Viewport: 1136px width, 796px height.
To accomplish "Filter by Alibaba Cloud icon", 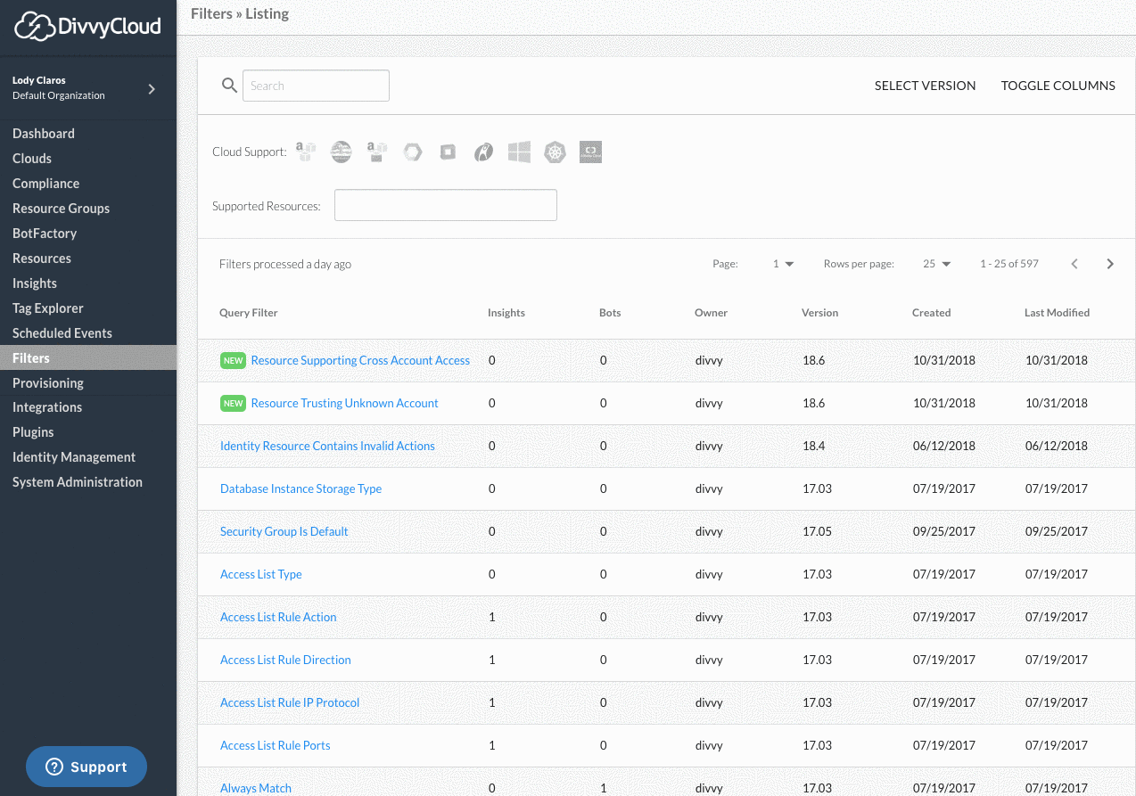I will coord(590,152).
